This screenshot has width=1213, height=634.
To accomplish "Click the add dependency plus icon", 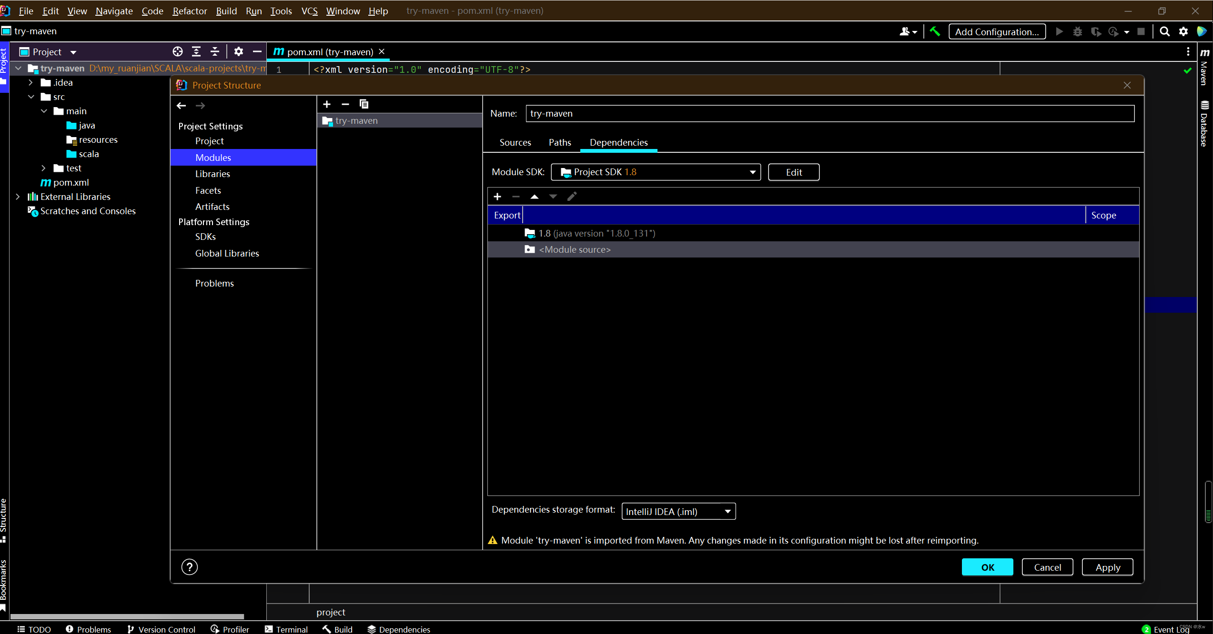I will coord(497,197).
